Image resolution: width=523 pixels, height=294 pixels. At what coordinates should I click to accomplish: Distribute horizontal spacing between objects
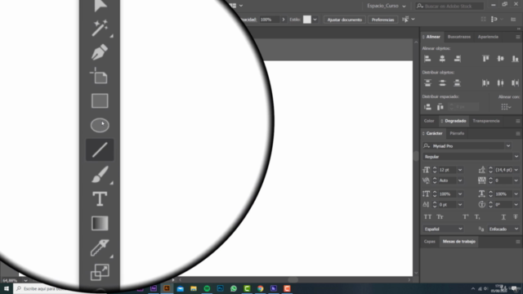pos(440,107)
